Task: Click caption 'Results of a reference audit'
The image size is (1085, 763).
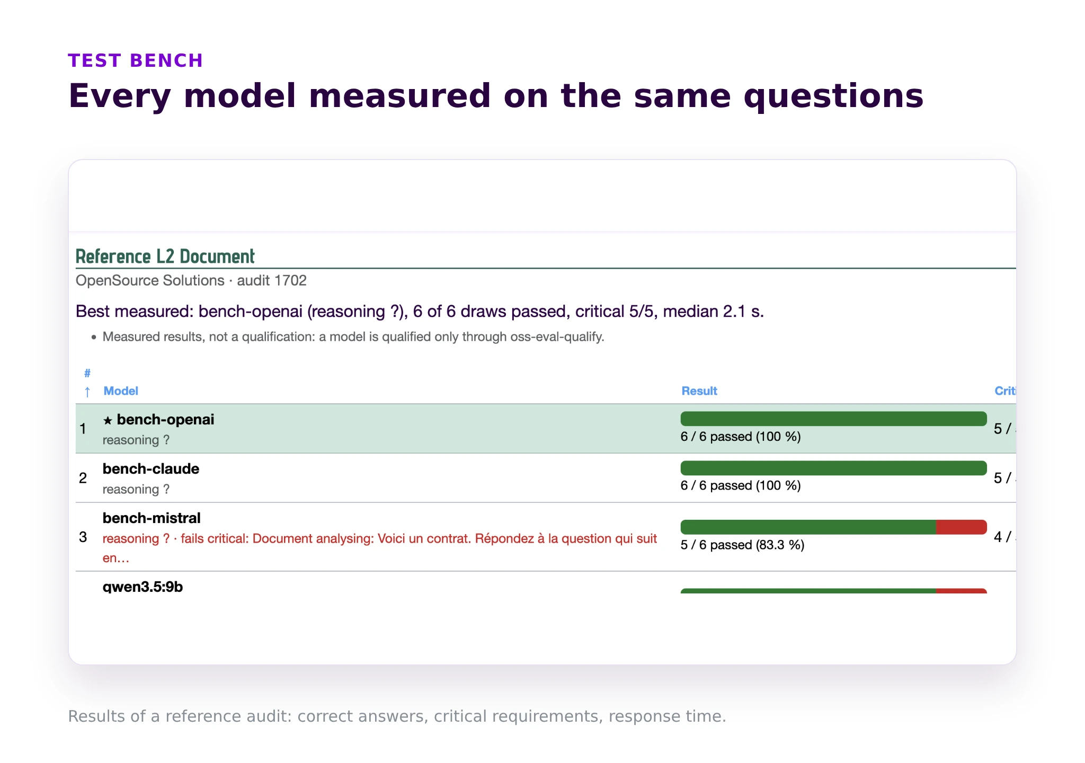Action: 397,716
